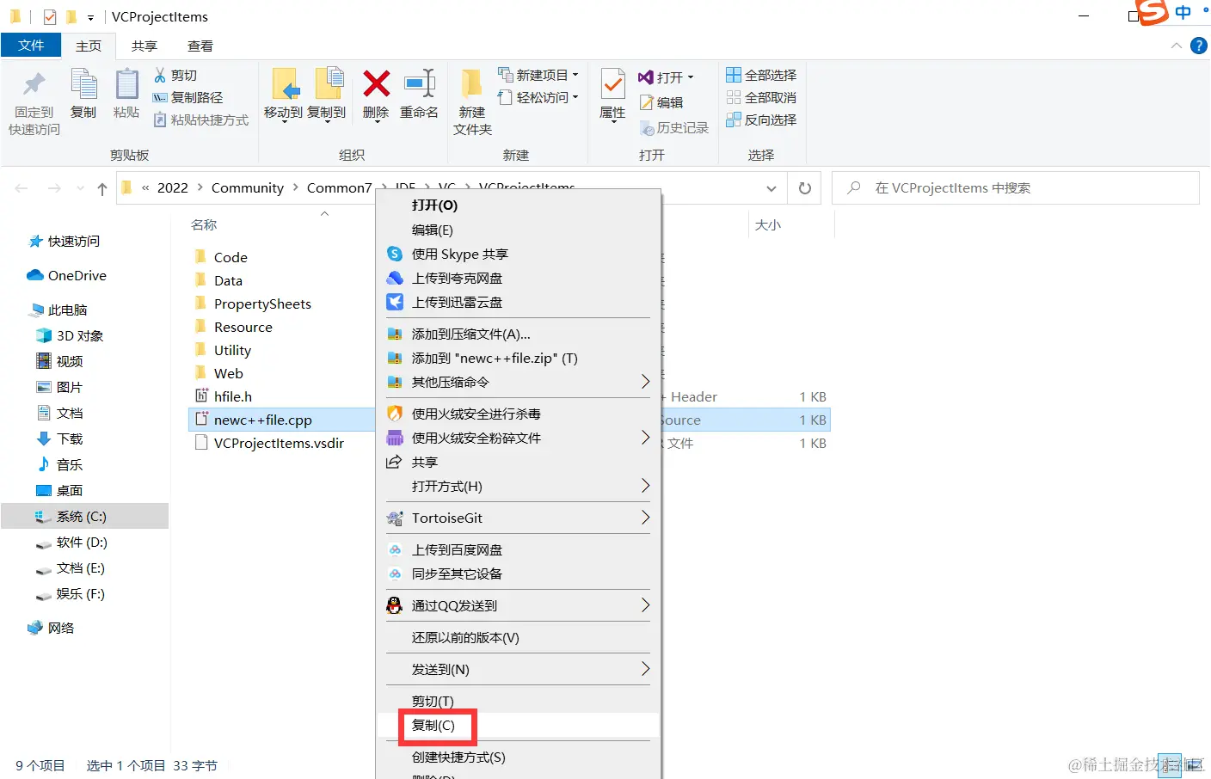The image size is (1211, 779).
Task: Click the Paste (粘贴) ribbon icon
Action: 126,85
